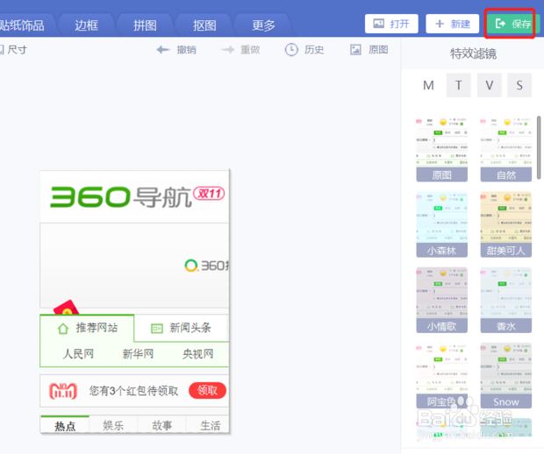Apply the 自然 filter thumbnail
The image size is (544, 454).
tap(506, 149)
